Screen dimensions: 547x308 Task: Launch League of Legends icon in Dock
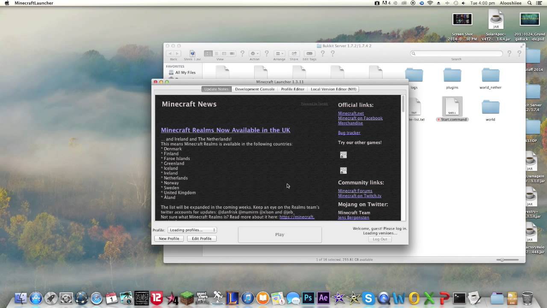232,298
